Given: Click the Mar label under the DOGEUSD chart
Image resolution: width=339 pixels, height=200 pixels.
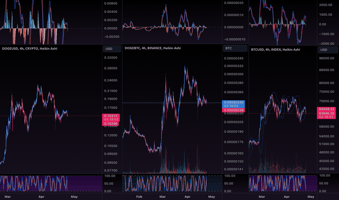Looking at the screenshot, I should click(x=8, y=196).
